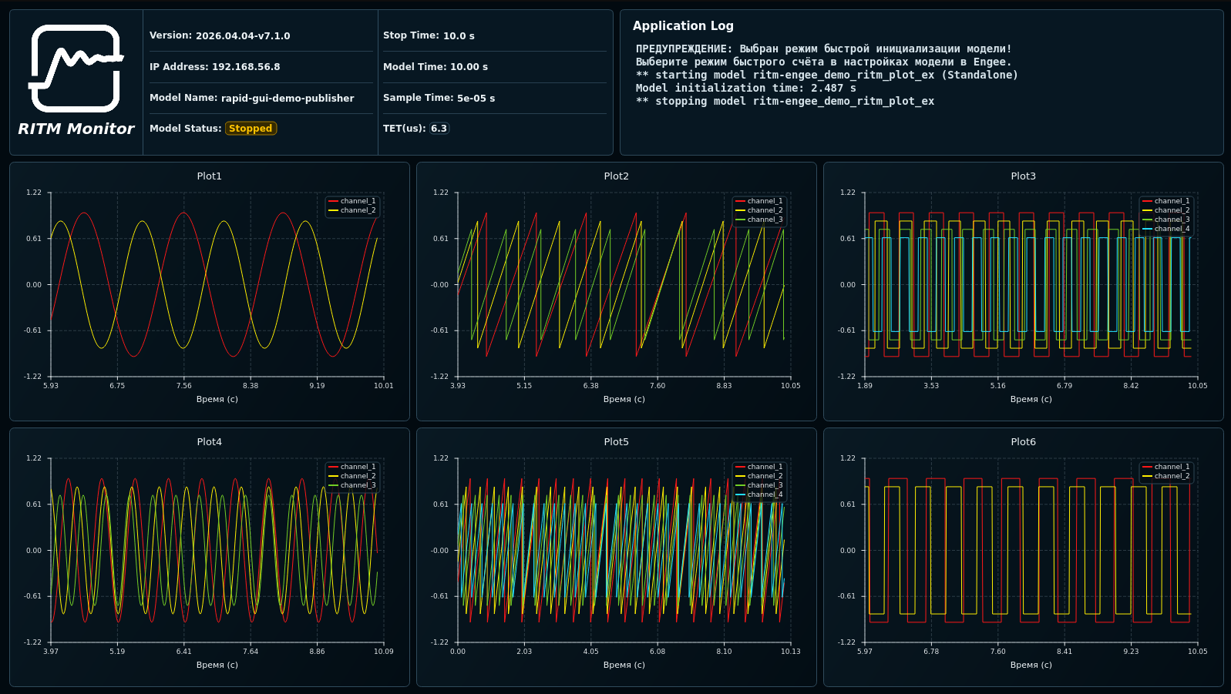Click the TET value 6.3 badge
The width and height of the screenshot is (1231, 694).
[x=439, y=129]
